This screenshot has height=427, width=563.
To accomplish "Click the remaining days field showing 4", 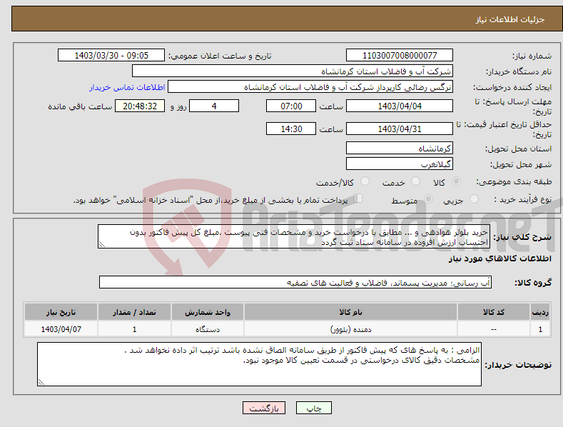I will click(214, 106).
